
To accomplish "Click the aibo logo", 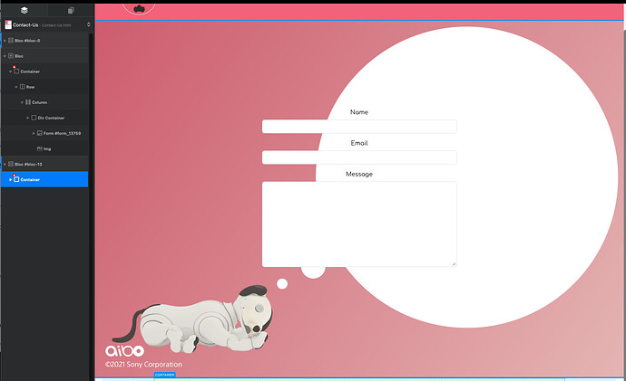I will 124,351.
